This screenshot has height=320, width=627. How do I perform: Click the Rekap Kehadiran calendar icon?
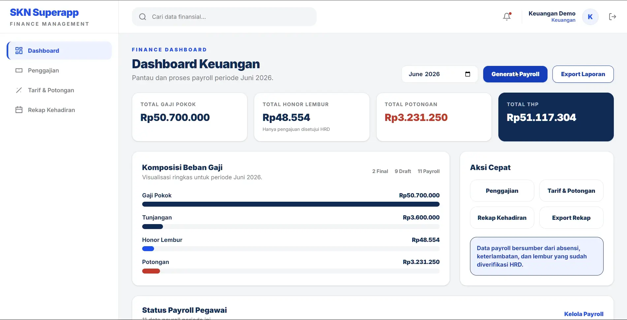pyautogui.click(x=19, y=110)
